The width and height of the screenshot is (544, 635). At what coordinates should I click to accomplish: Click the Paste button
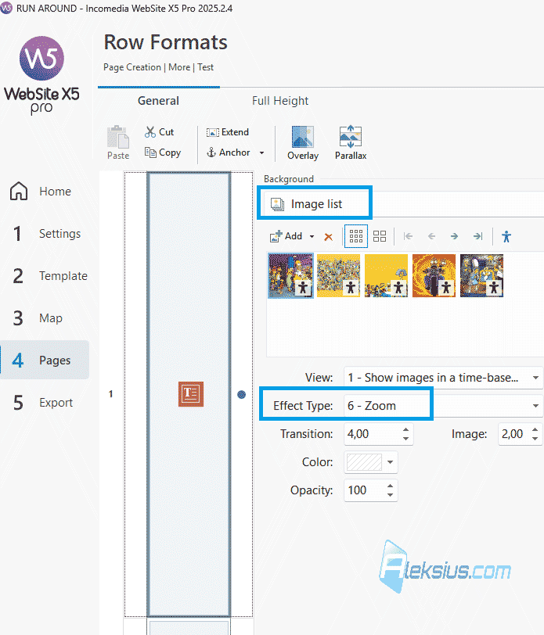click(118, 142)
